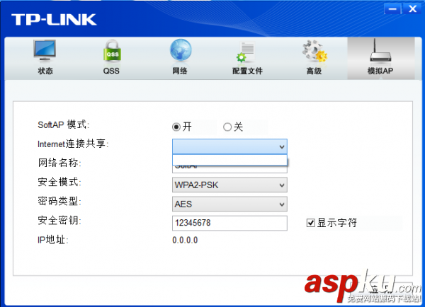
Task: Click the 安全模式 label
Action: click(59, 182)
